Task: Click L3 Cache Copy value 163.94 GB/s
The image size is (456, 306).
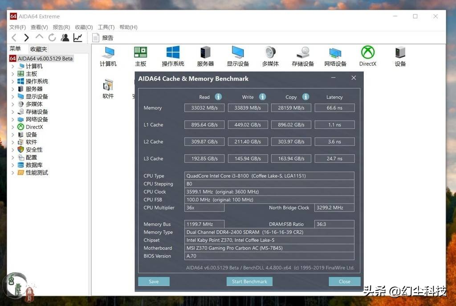Action: [291, 159]
